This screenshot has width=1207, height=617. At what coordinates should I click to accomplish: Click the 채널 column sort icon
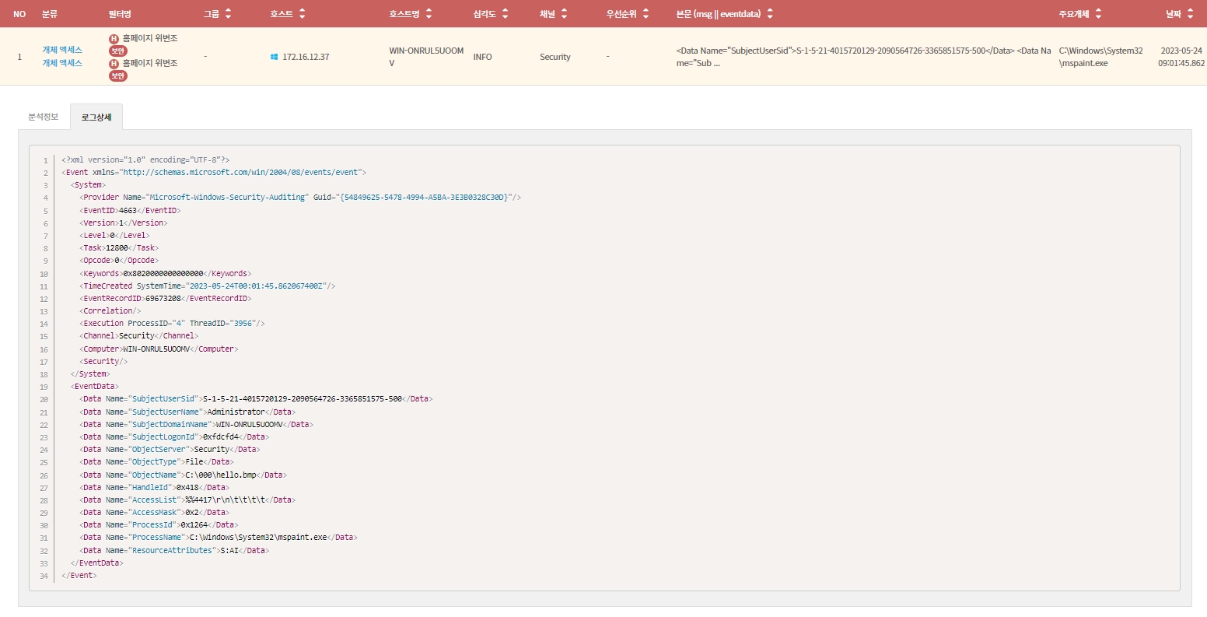click(x=564, y=14)
